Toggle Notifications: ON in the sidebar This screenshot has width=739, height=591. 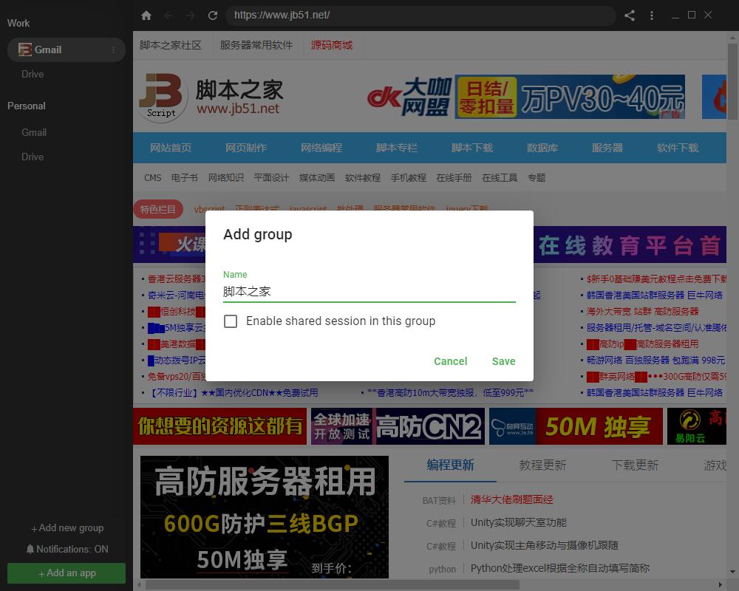pos(67,549)
